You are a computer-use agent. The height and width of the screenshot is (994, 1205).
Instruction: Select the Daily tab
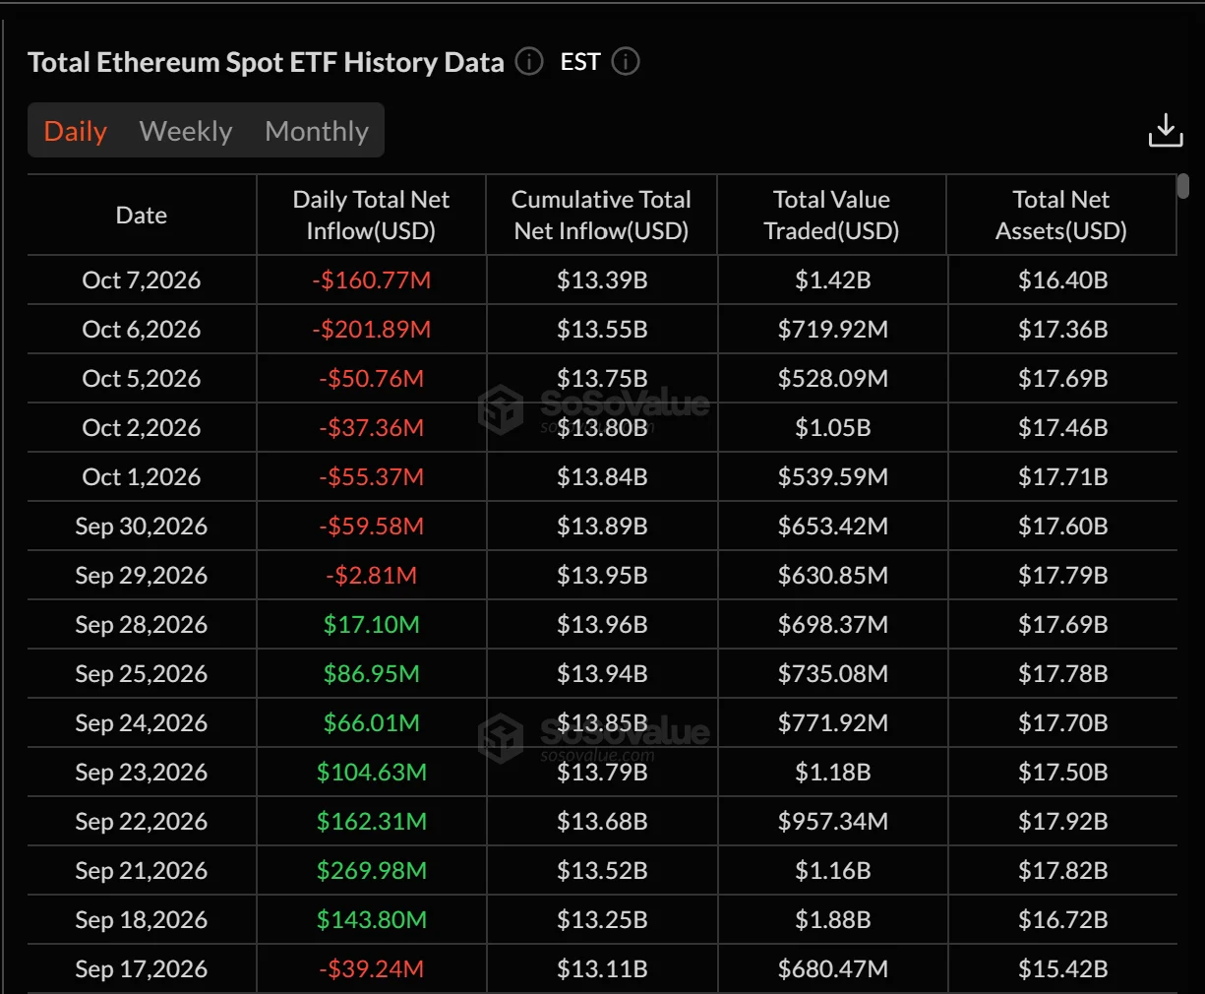(x=76, y=131)
